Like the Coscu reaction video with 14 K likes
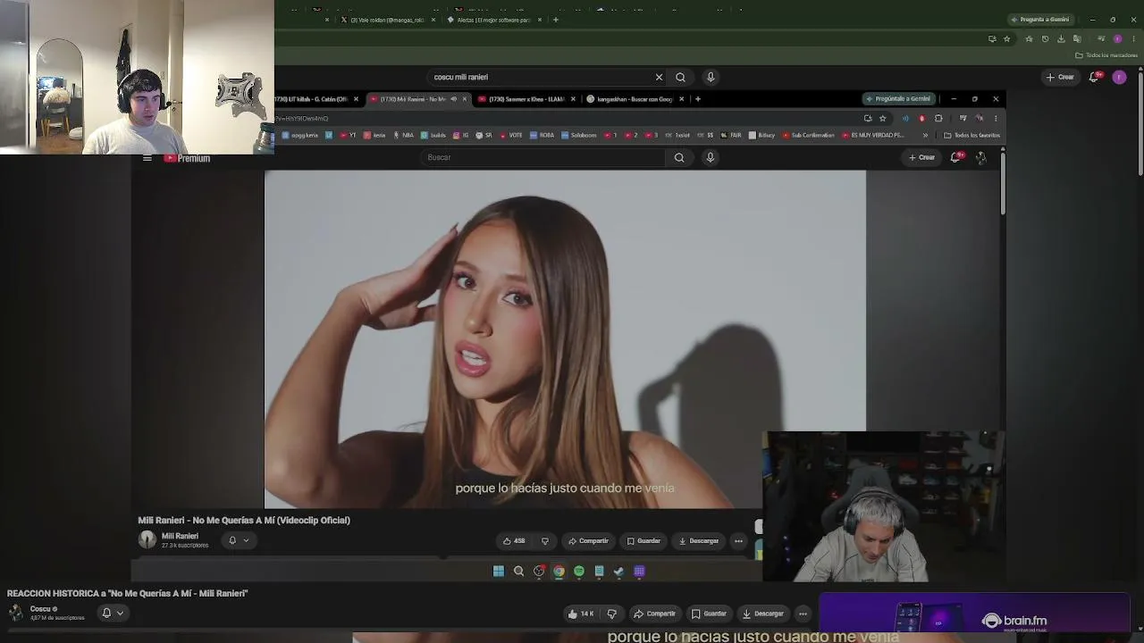The image size is (1144, 643). [581, 614]
